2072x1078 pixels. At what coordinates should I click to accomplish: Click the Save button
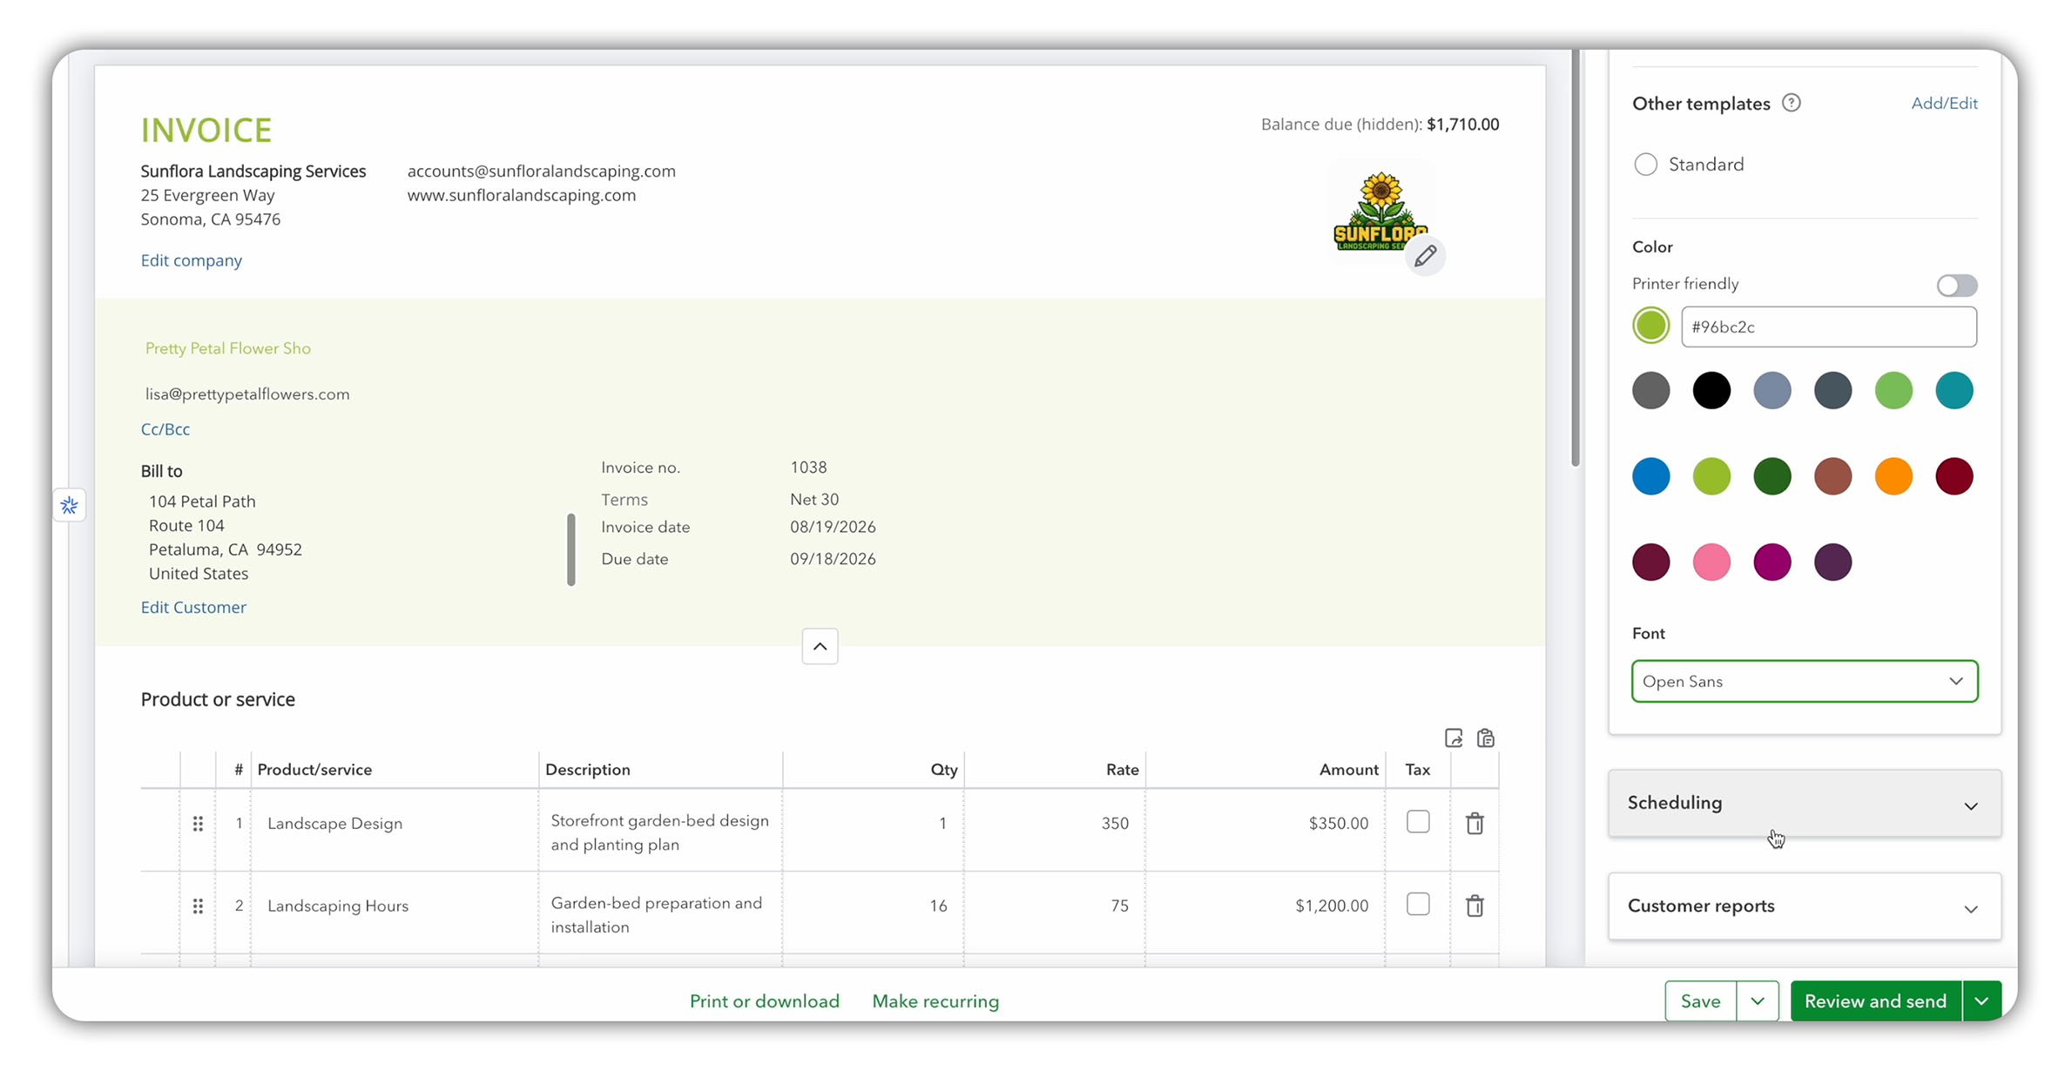pos(1700,1001)
